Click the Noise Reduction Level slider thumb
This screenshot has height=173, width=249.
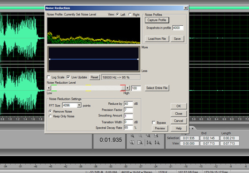tap(123, 88)
